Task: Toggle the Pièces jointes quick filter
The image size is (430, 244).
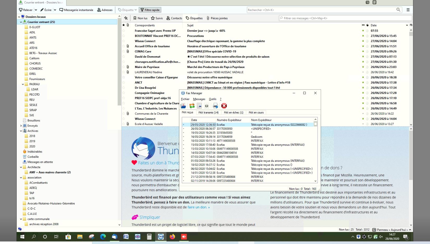Action: 217,18
